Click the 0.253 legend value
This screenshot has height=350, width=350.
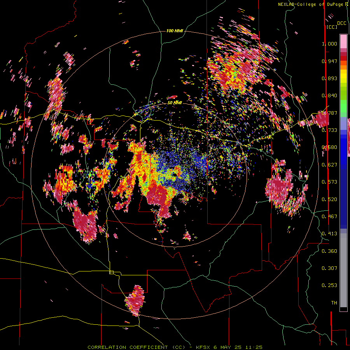(329, 285)
